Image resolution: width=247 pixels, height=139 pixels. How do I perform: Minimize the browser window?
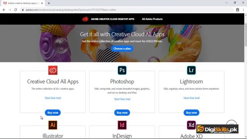tap(227, 3)
